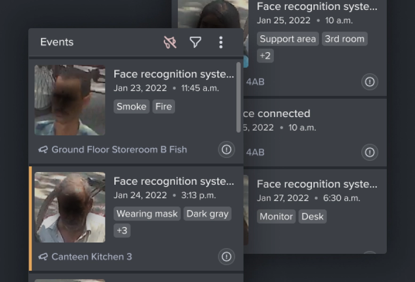Viewport: 415px width, 282px height.
Task: Select the Monitor tag
Action: tap(276, 217)
